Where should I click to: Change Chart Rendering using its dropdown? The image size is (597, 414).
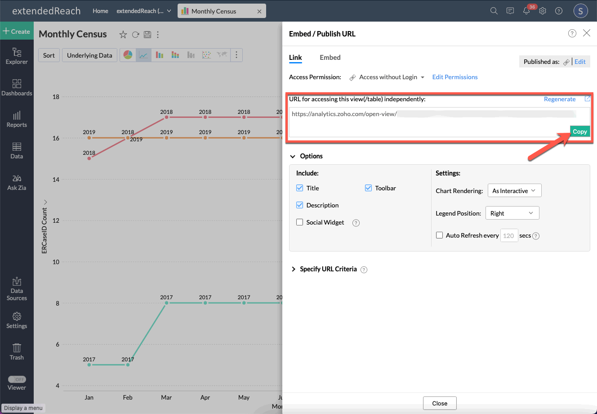pos(514,190)
